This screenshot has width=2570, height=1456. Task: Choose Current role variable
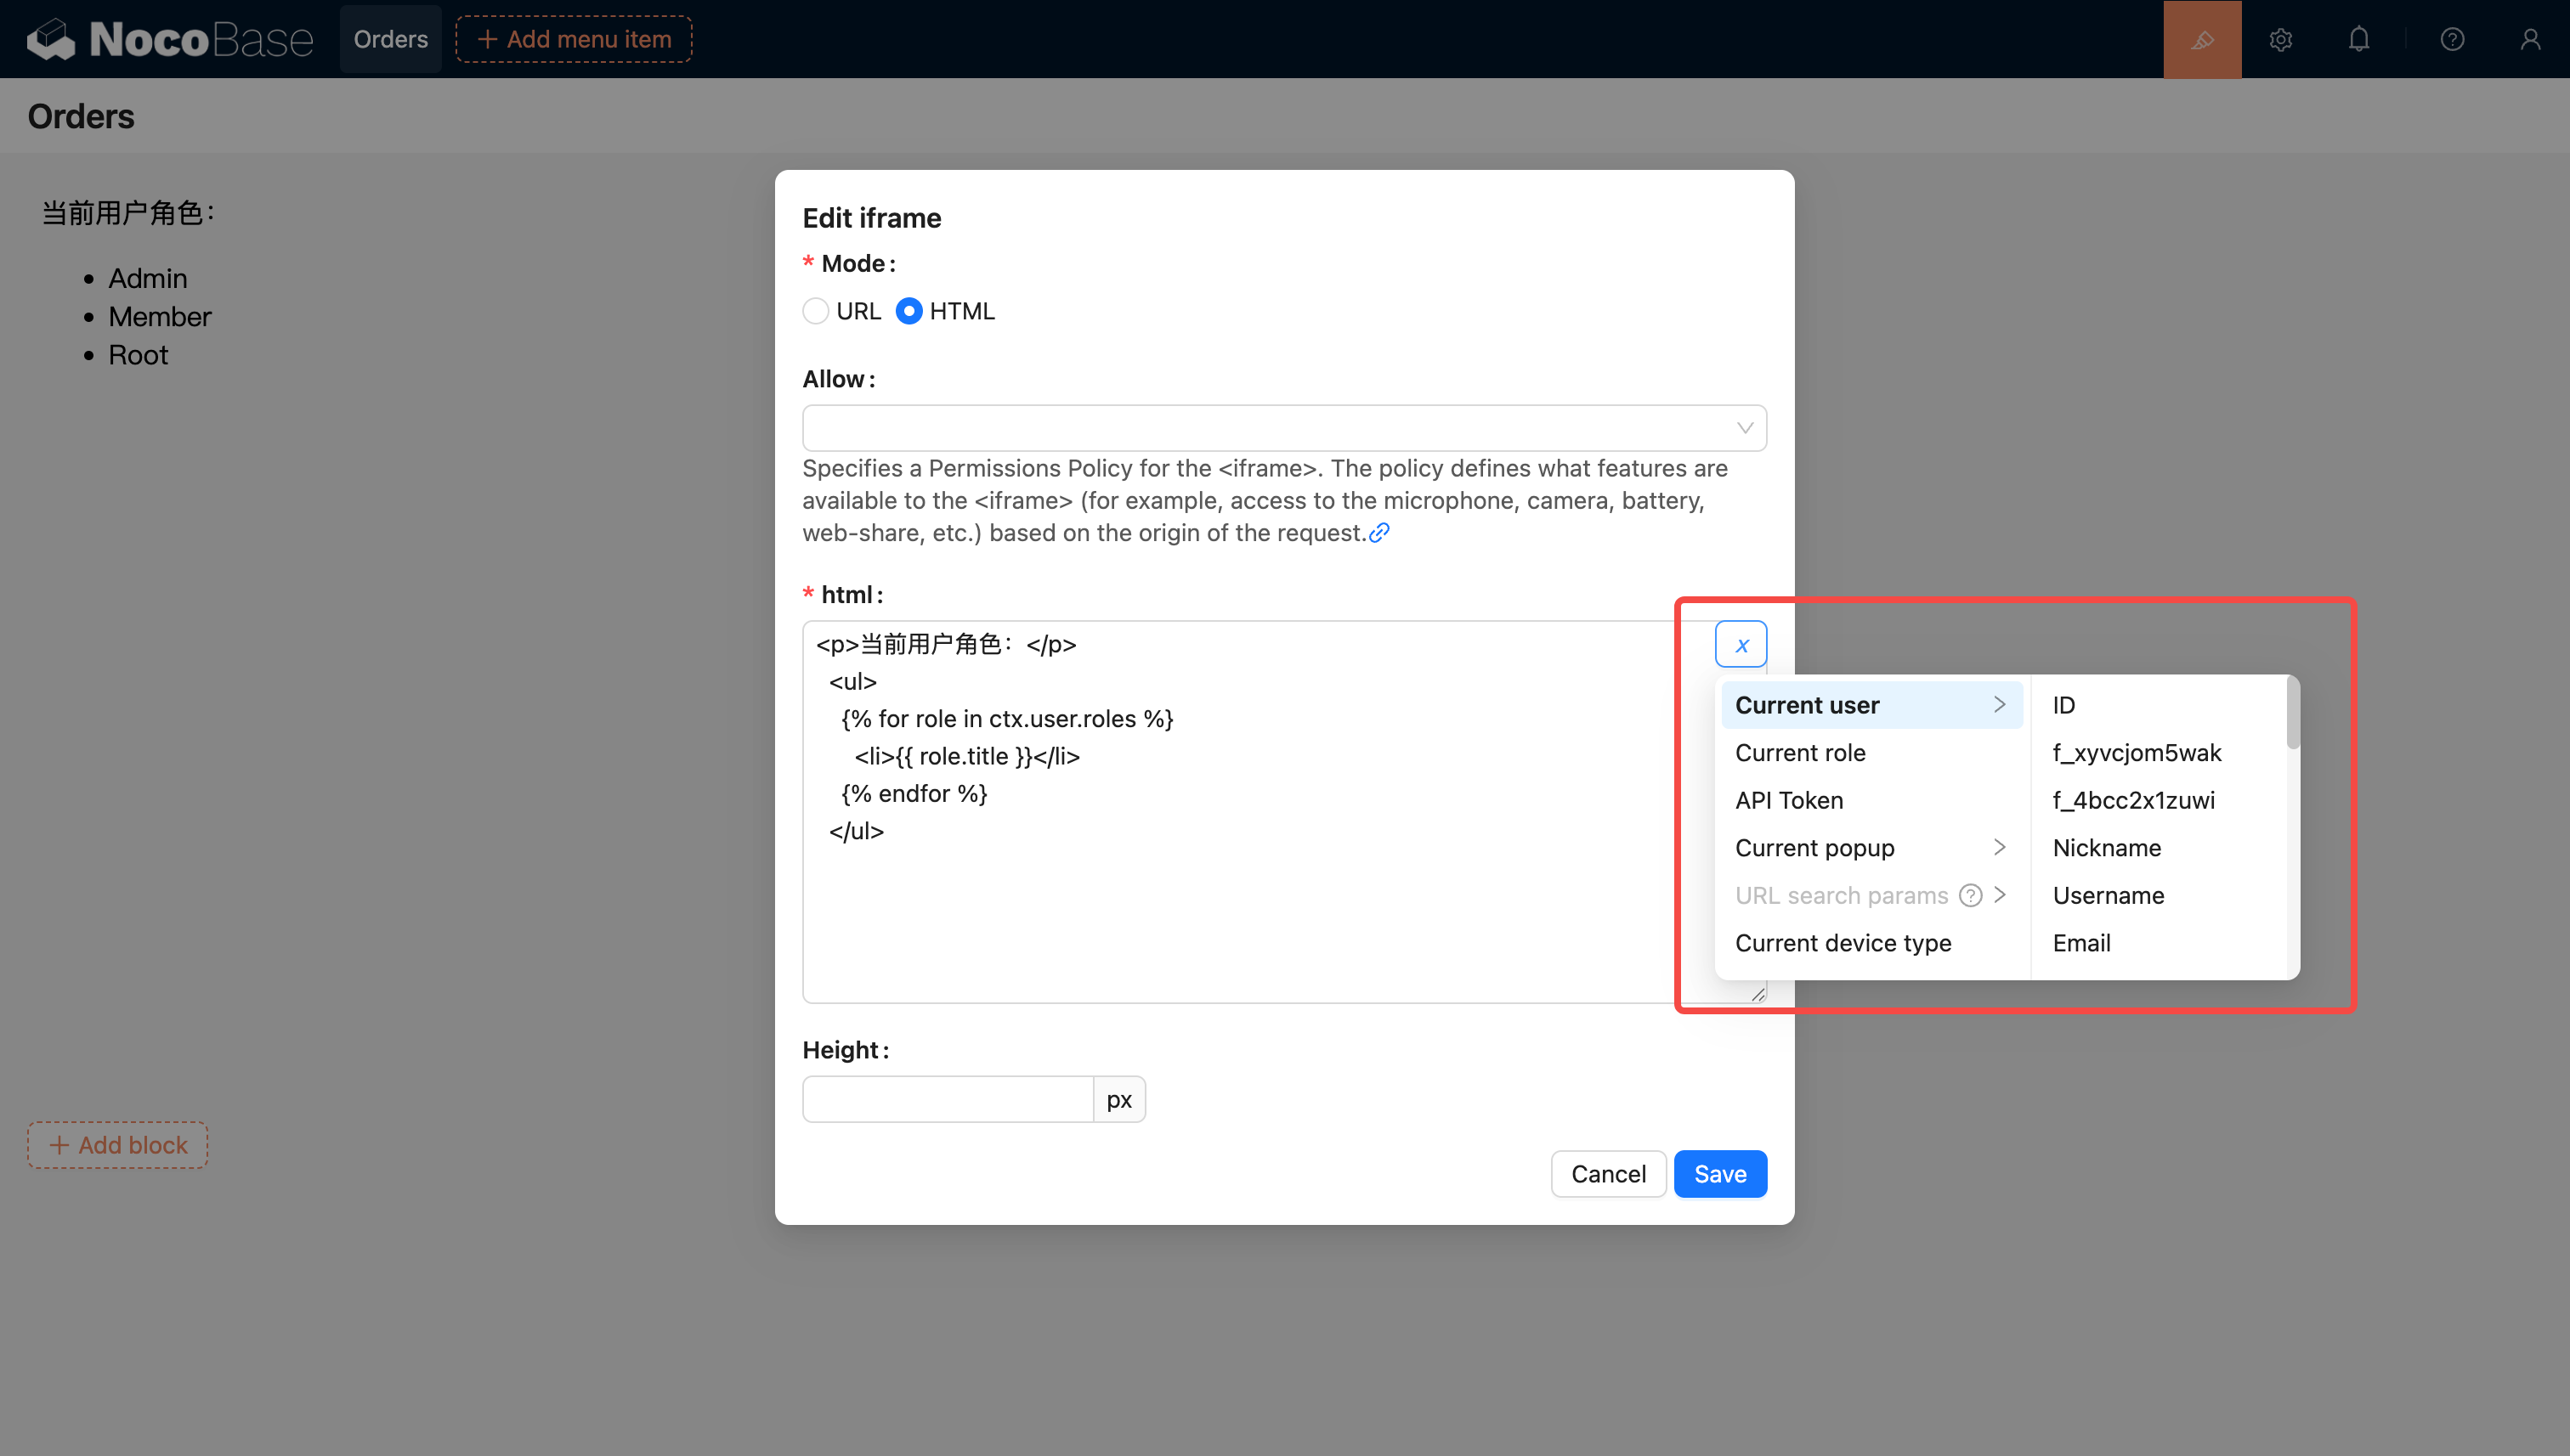[x=1801, y=753]
